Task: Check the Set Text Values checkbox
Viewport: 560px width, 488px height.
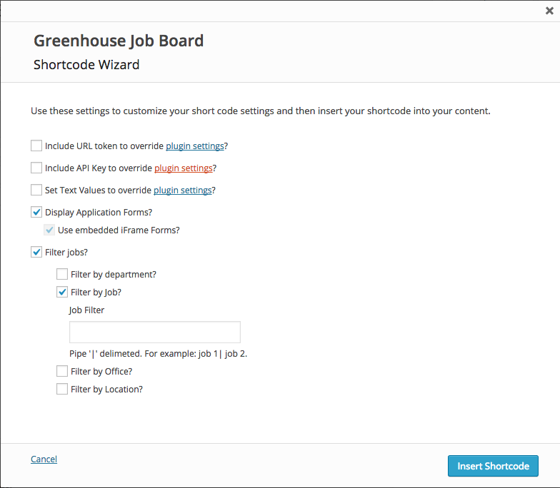Action: (36, 190)
